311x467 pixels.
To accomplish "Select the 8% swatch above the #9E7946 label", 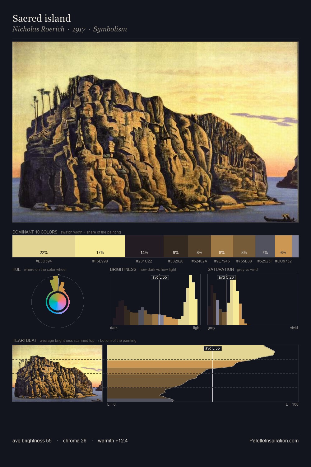I will (x=222, y=246).
